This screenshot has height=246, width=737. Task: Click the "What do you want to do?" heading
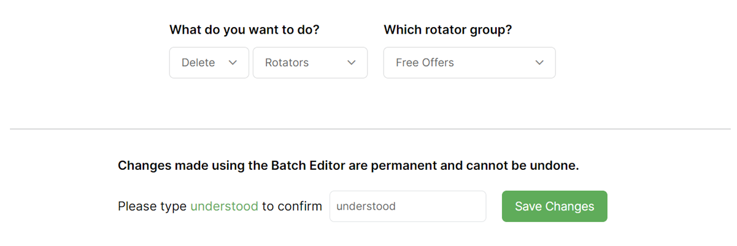tap(244, 29)
